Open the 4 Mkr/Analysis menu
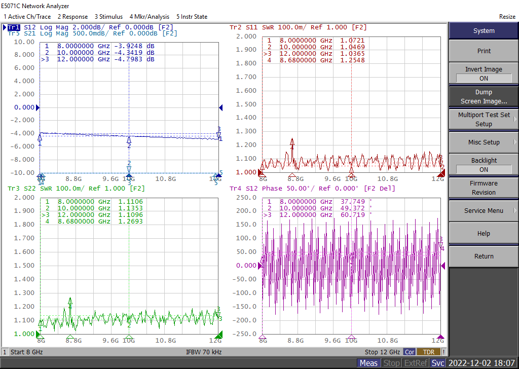 click(x=150, y=17)
